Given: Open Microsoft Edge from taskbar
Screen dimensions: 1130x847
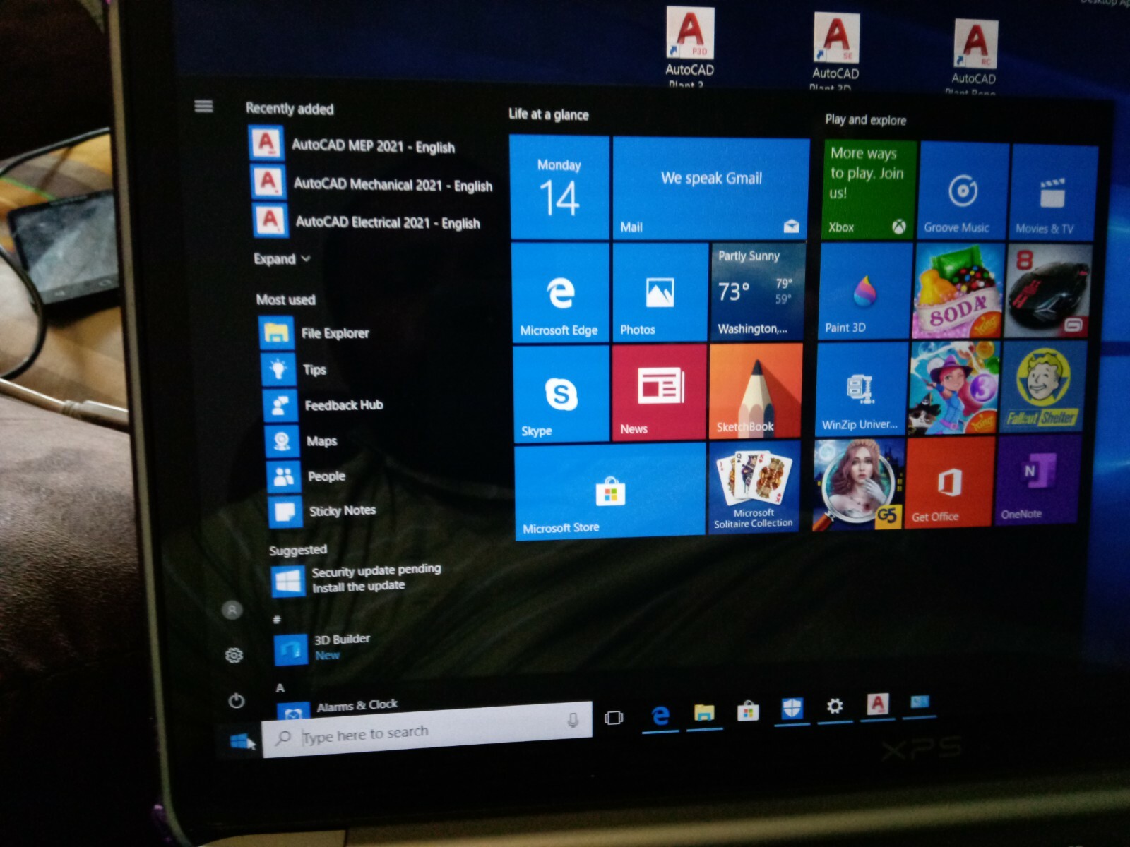Looking at the screenshot, I should coord(660,715).
